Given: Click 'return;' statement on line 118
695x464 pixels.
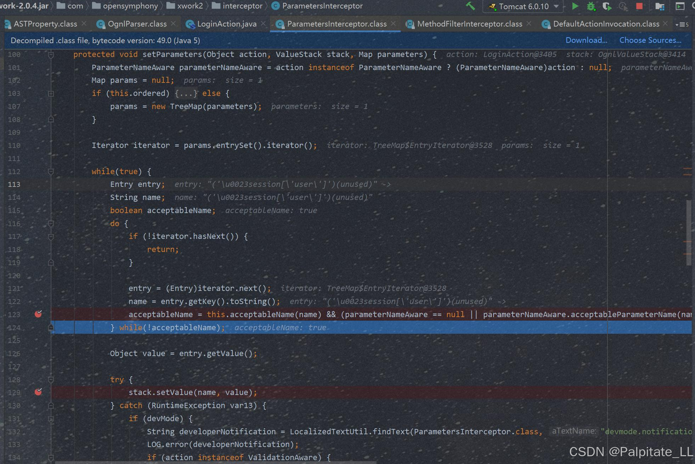Looking at the screenshot, I should tap(163, 250).
